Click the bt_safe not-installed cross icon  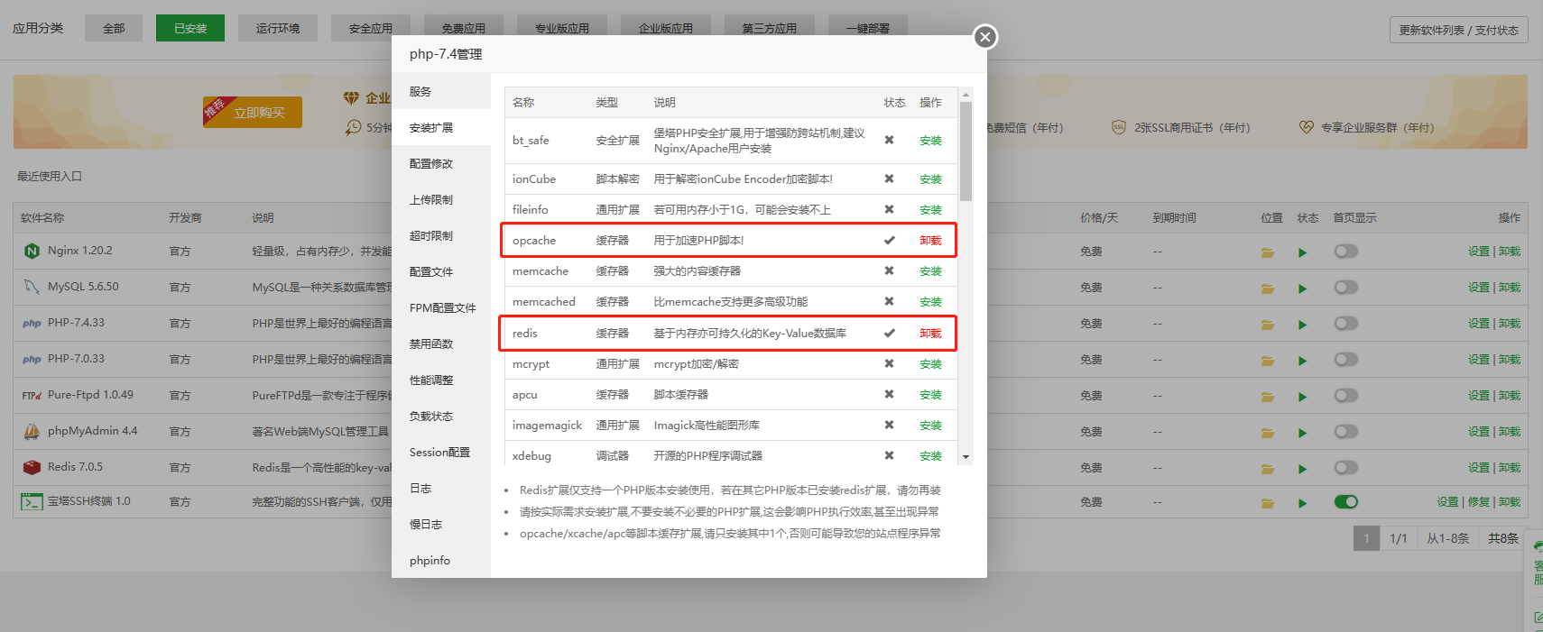pos(889,141)
